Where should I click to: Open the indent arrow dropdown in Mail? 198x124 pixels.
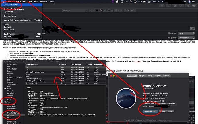point(133,10)
